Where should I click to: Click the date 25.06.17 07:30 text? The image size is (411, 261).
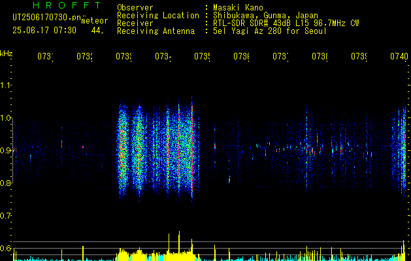pyautogui.click(x=44, y=31)
